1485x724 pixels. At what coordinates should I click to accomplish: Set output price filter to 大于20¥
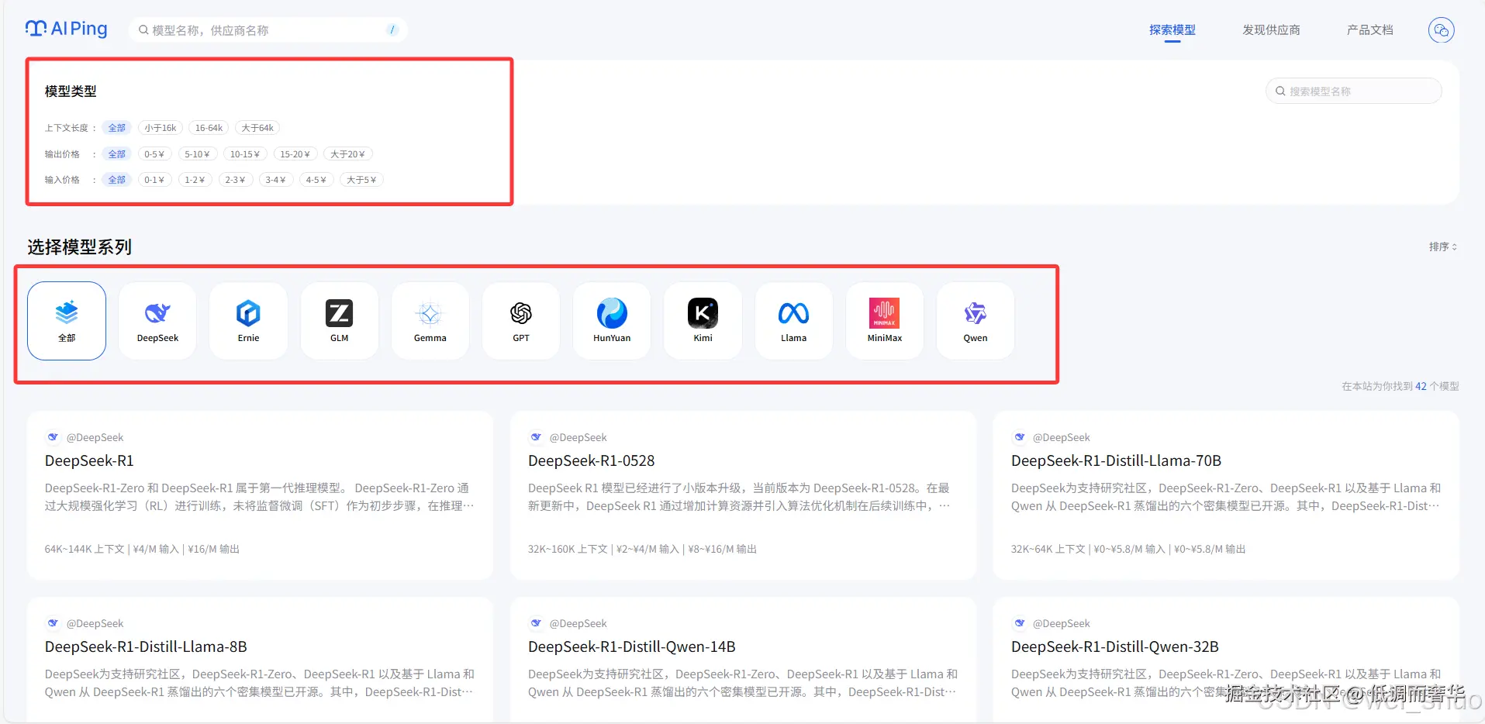tap(347, 154)
